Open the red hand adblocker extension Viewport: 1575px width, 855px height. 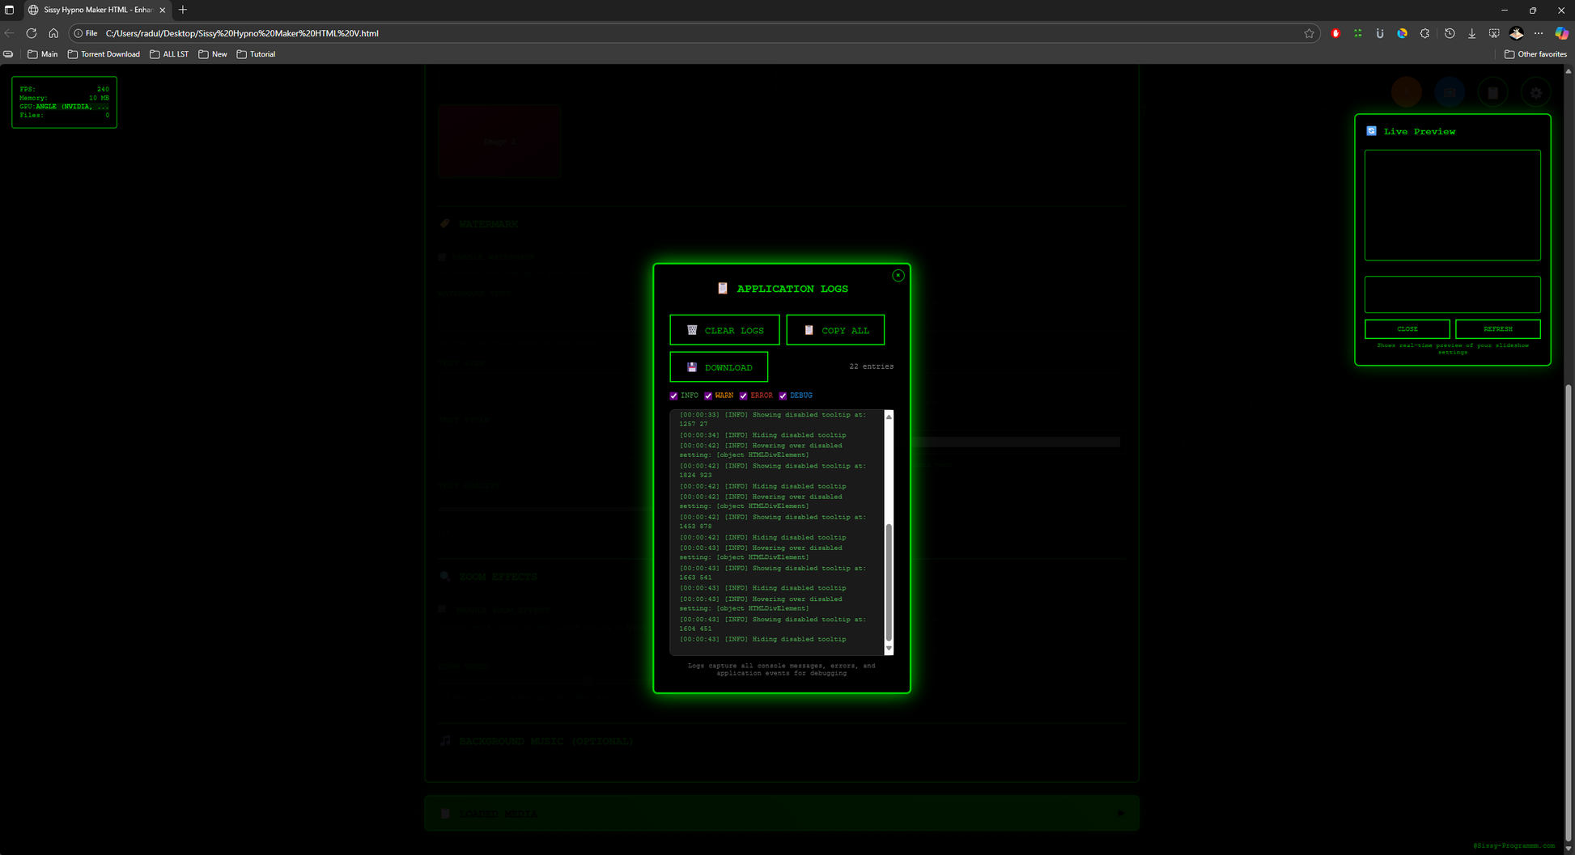[x=1335, y=33]
